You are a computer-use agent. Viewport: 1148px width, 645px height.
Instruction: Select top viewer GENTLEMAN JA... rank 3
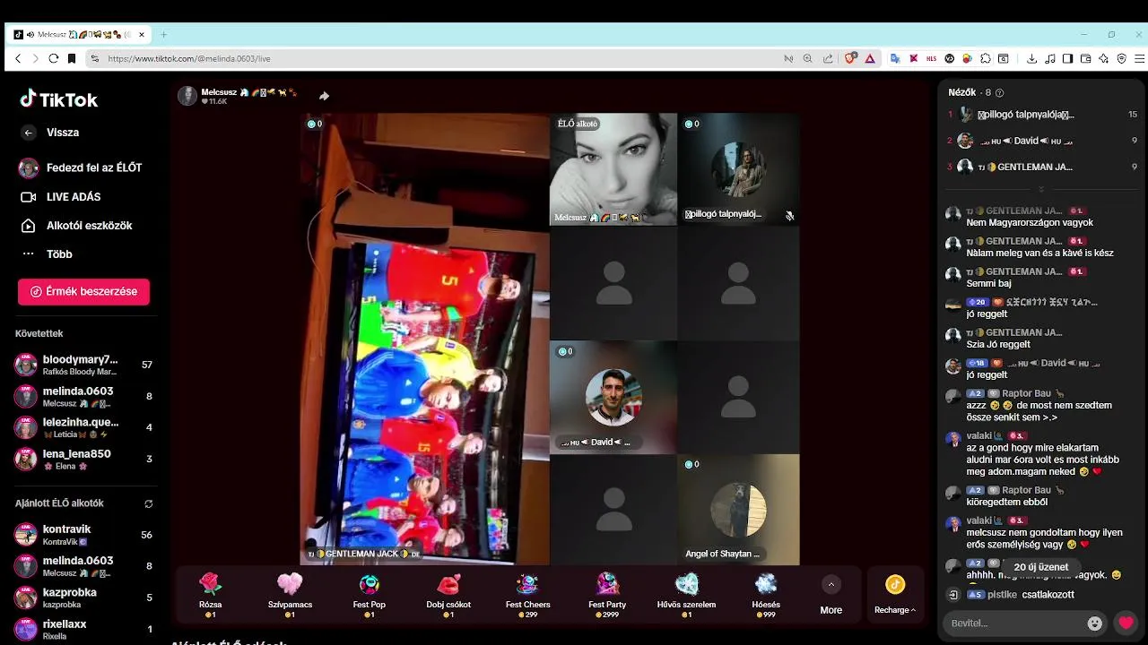point(1042,167)
